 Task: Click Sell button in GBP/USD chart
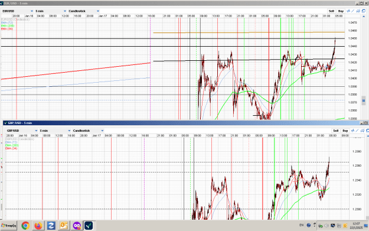[335, 131]
